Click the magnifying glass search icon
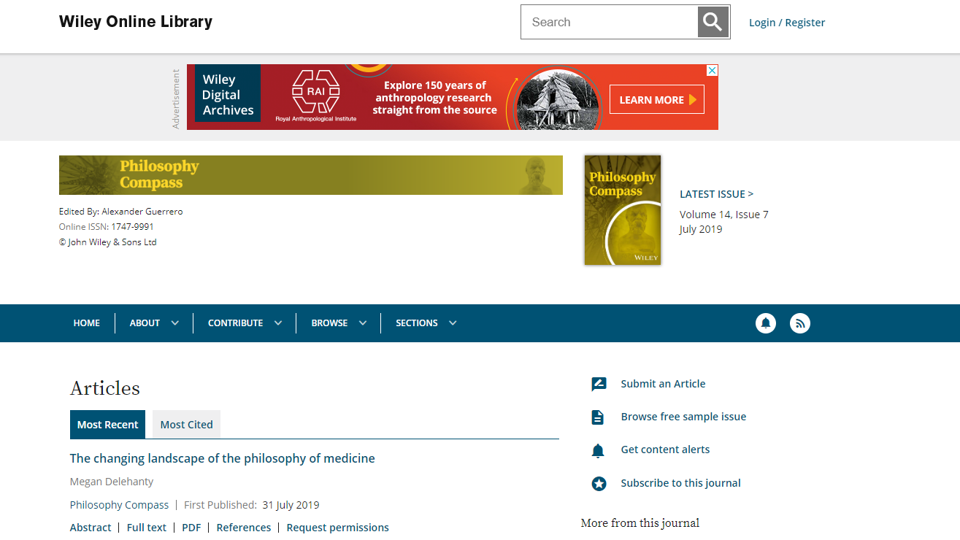 click(x=713, y=22)
